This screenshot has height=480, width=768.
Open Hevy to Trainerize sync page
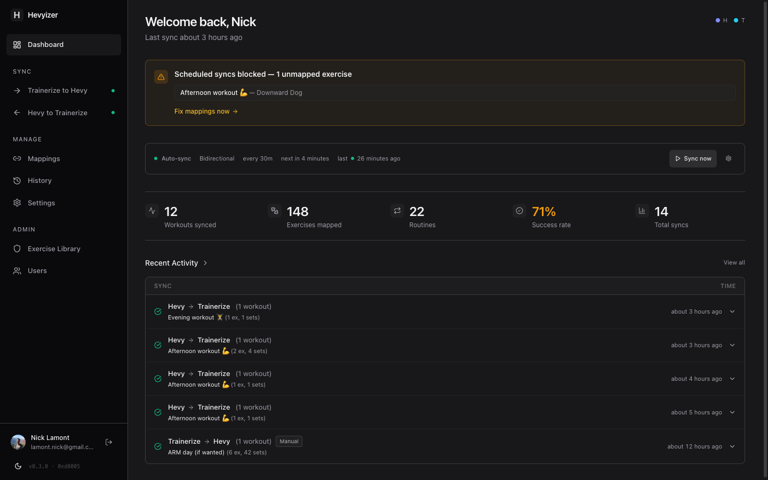click(x=63, y=113)
